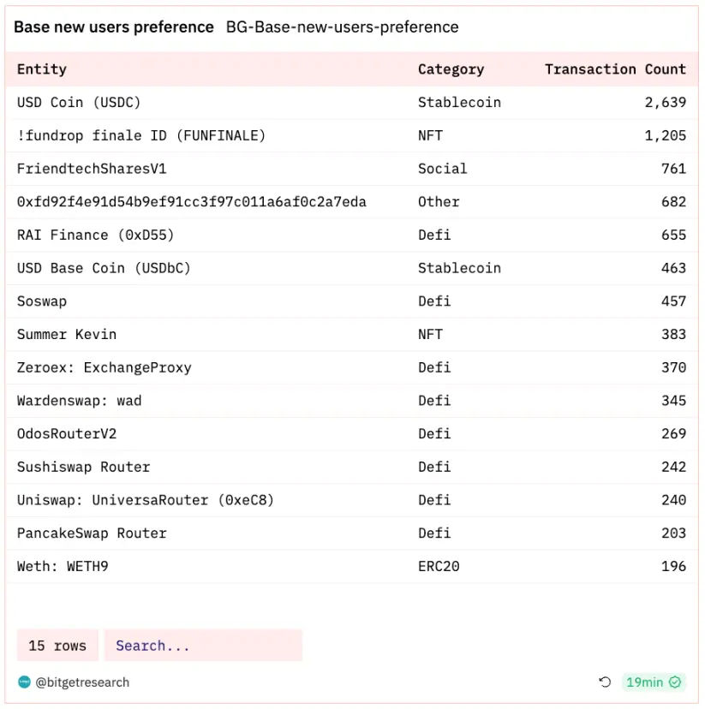The image size is (705, 709).
Task: Sort by the Entity column header
Action: (x=42, y=69)
